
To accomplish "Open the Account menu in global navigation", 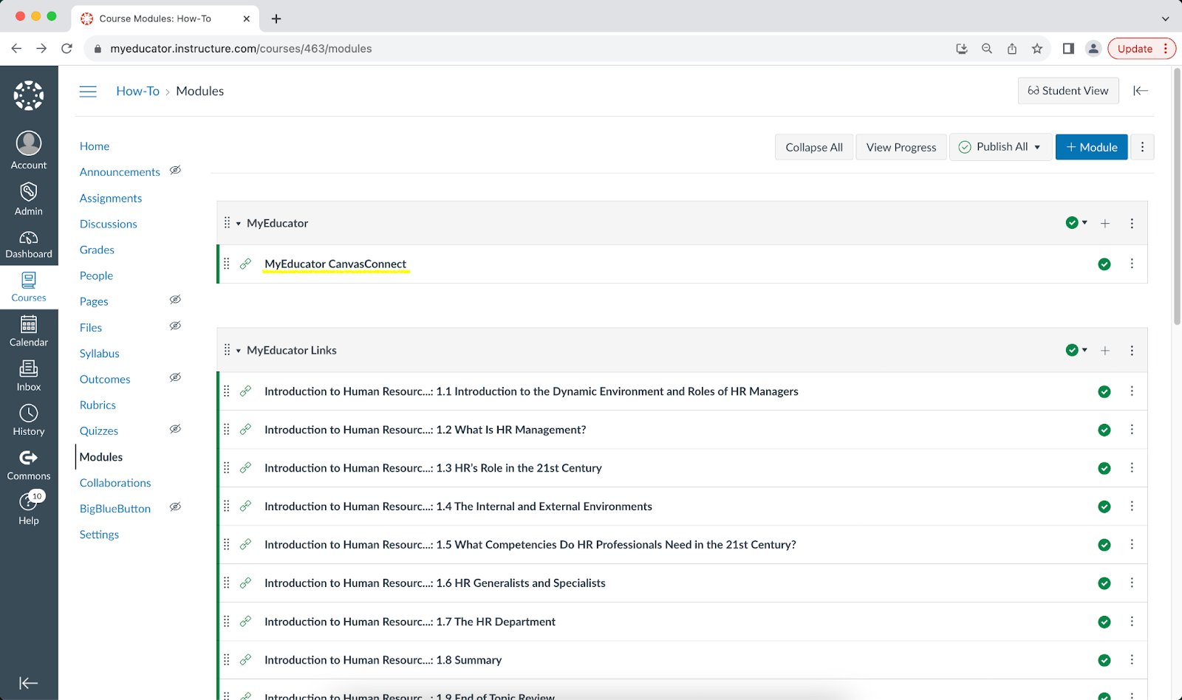I will pos(29,151).
